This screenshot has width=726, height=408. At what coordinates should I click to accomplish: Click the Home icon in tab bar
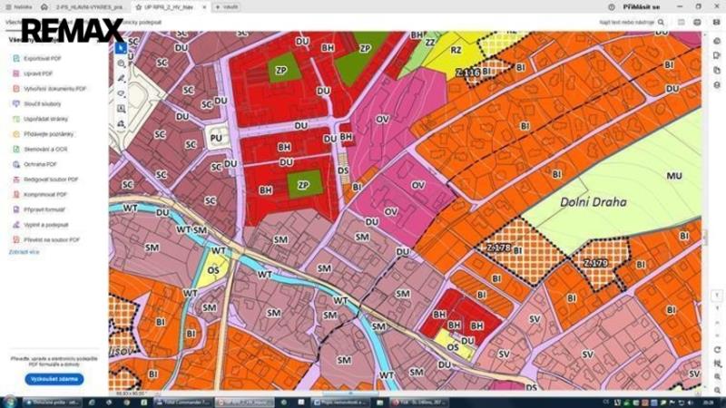44,6
